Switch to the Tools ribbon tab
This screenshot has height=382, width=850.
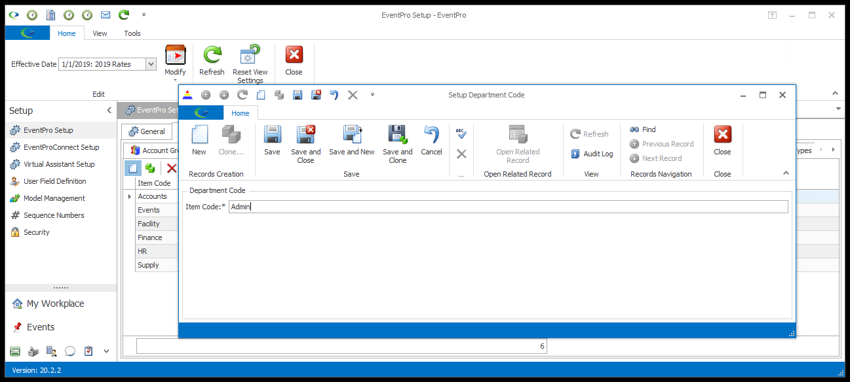pyautogui.click(x=132, y=33)
